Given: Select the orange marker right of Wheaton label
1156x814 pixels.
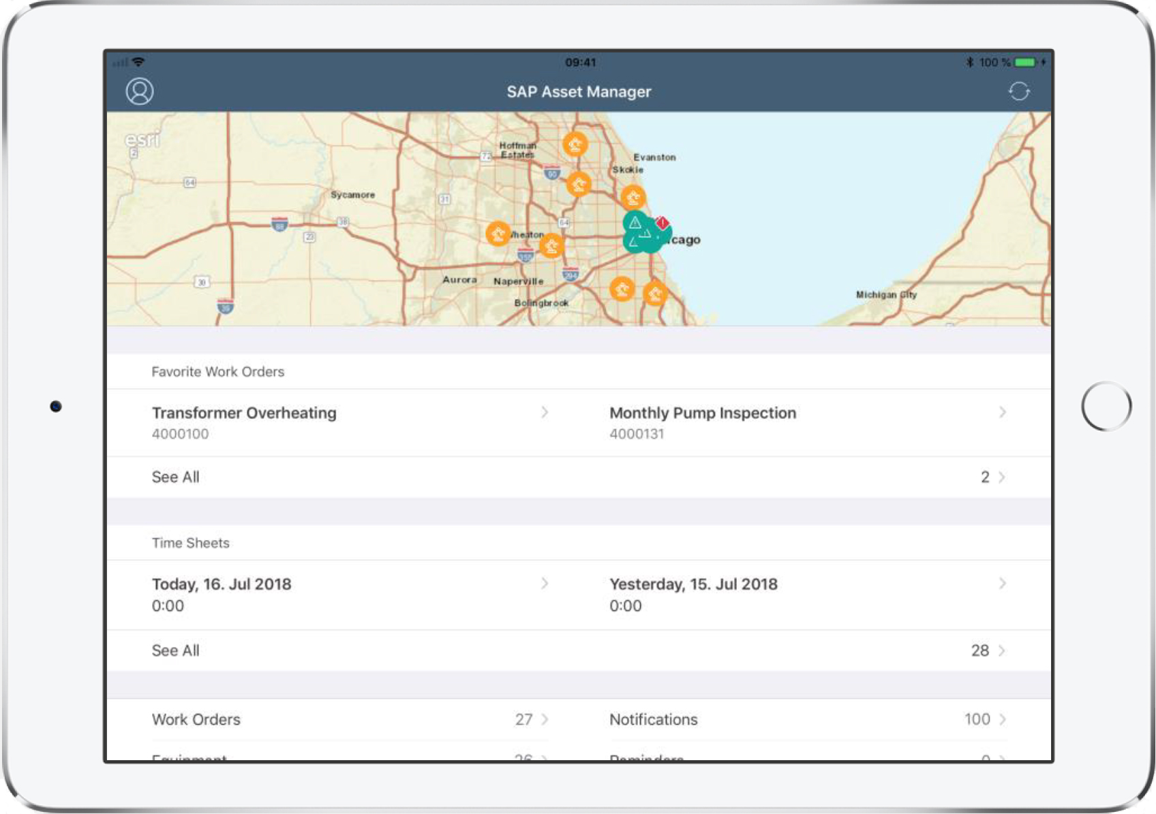Looking at the screenshot, I should tap(551, 246).
